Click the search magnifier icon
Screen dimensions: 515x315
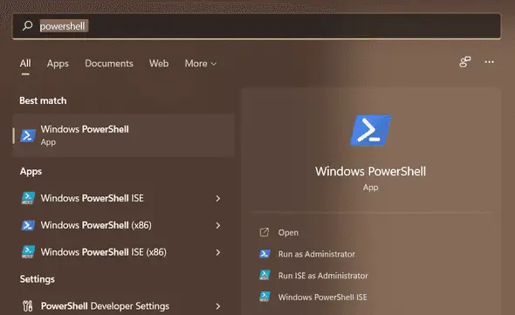click(28, 25)
